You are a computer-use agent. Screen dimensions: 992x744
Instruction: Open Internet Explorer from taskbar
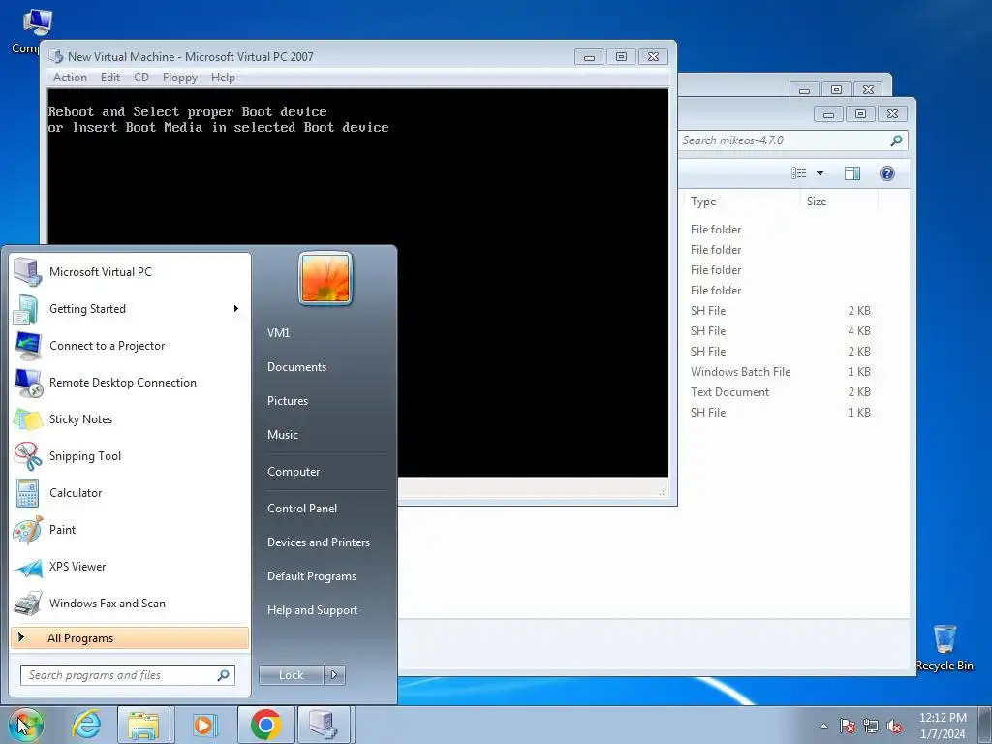coord(86,725)
